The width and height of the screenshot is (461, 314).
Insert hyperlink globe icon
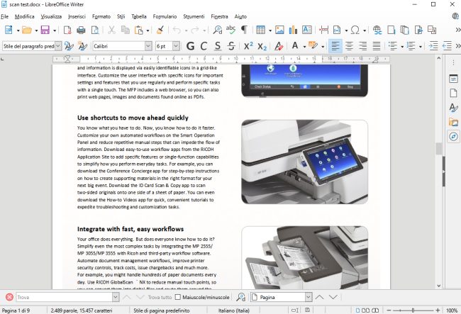click(x=377, y=30)
